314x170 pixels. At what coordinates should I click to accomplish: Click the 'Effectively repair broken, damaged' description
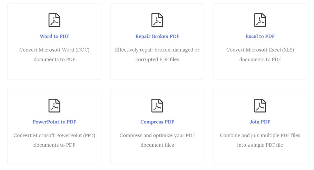coord(157,50)
